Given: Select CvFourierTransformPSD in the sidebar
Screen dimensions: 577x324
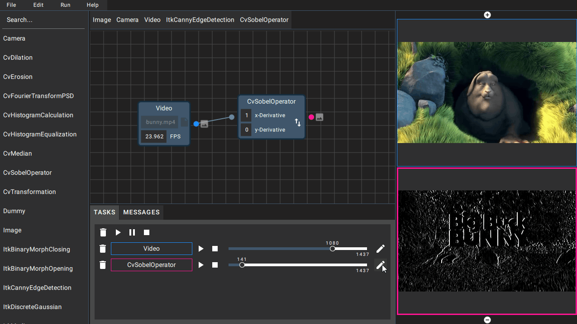Looking at the screenshot, I should 38,96.
